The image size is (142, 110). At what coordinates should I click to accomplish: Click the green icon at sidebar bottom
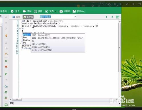(6, 105)
